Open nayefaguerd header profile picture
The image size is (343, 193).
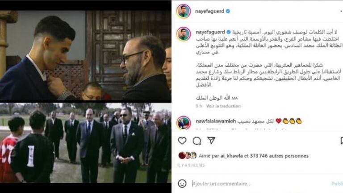pyautogui.click(x=184, y=11)
